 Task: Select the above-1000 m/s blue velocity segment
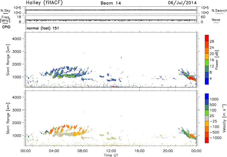pyautogui.click(x=207, y=96)
